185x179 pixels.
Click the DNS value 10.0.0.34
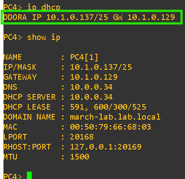91,87
